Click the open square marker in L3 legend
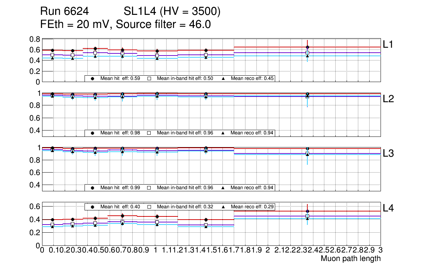 149,187
